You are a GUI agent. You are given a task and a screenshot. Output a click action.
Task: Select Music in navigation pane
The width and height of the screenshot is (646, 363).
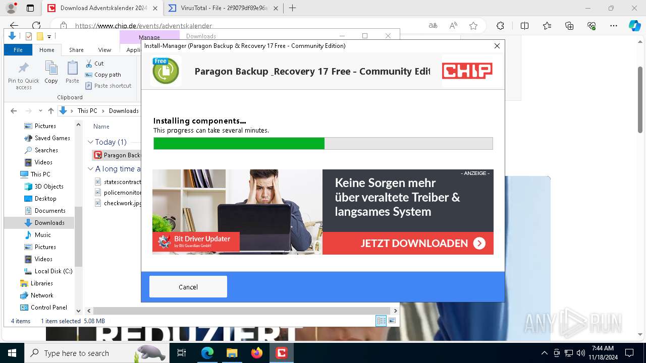click(43, 235)
